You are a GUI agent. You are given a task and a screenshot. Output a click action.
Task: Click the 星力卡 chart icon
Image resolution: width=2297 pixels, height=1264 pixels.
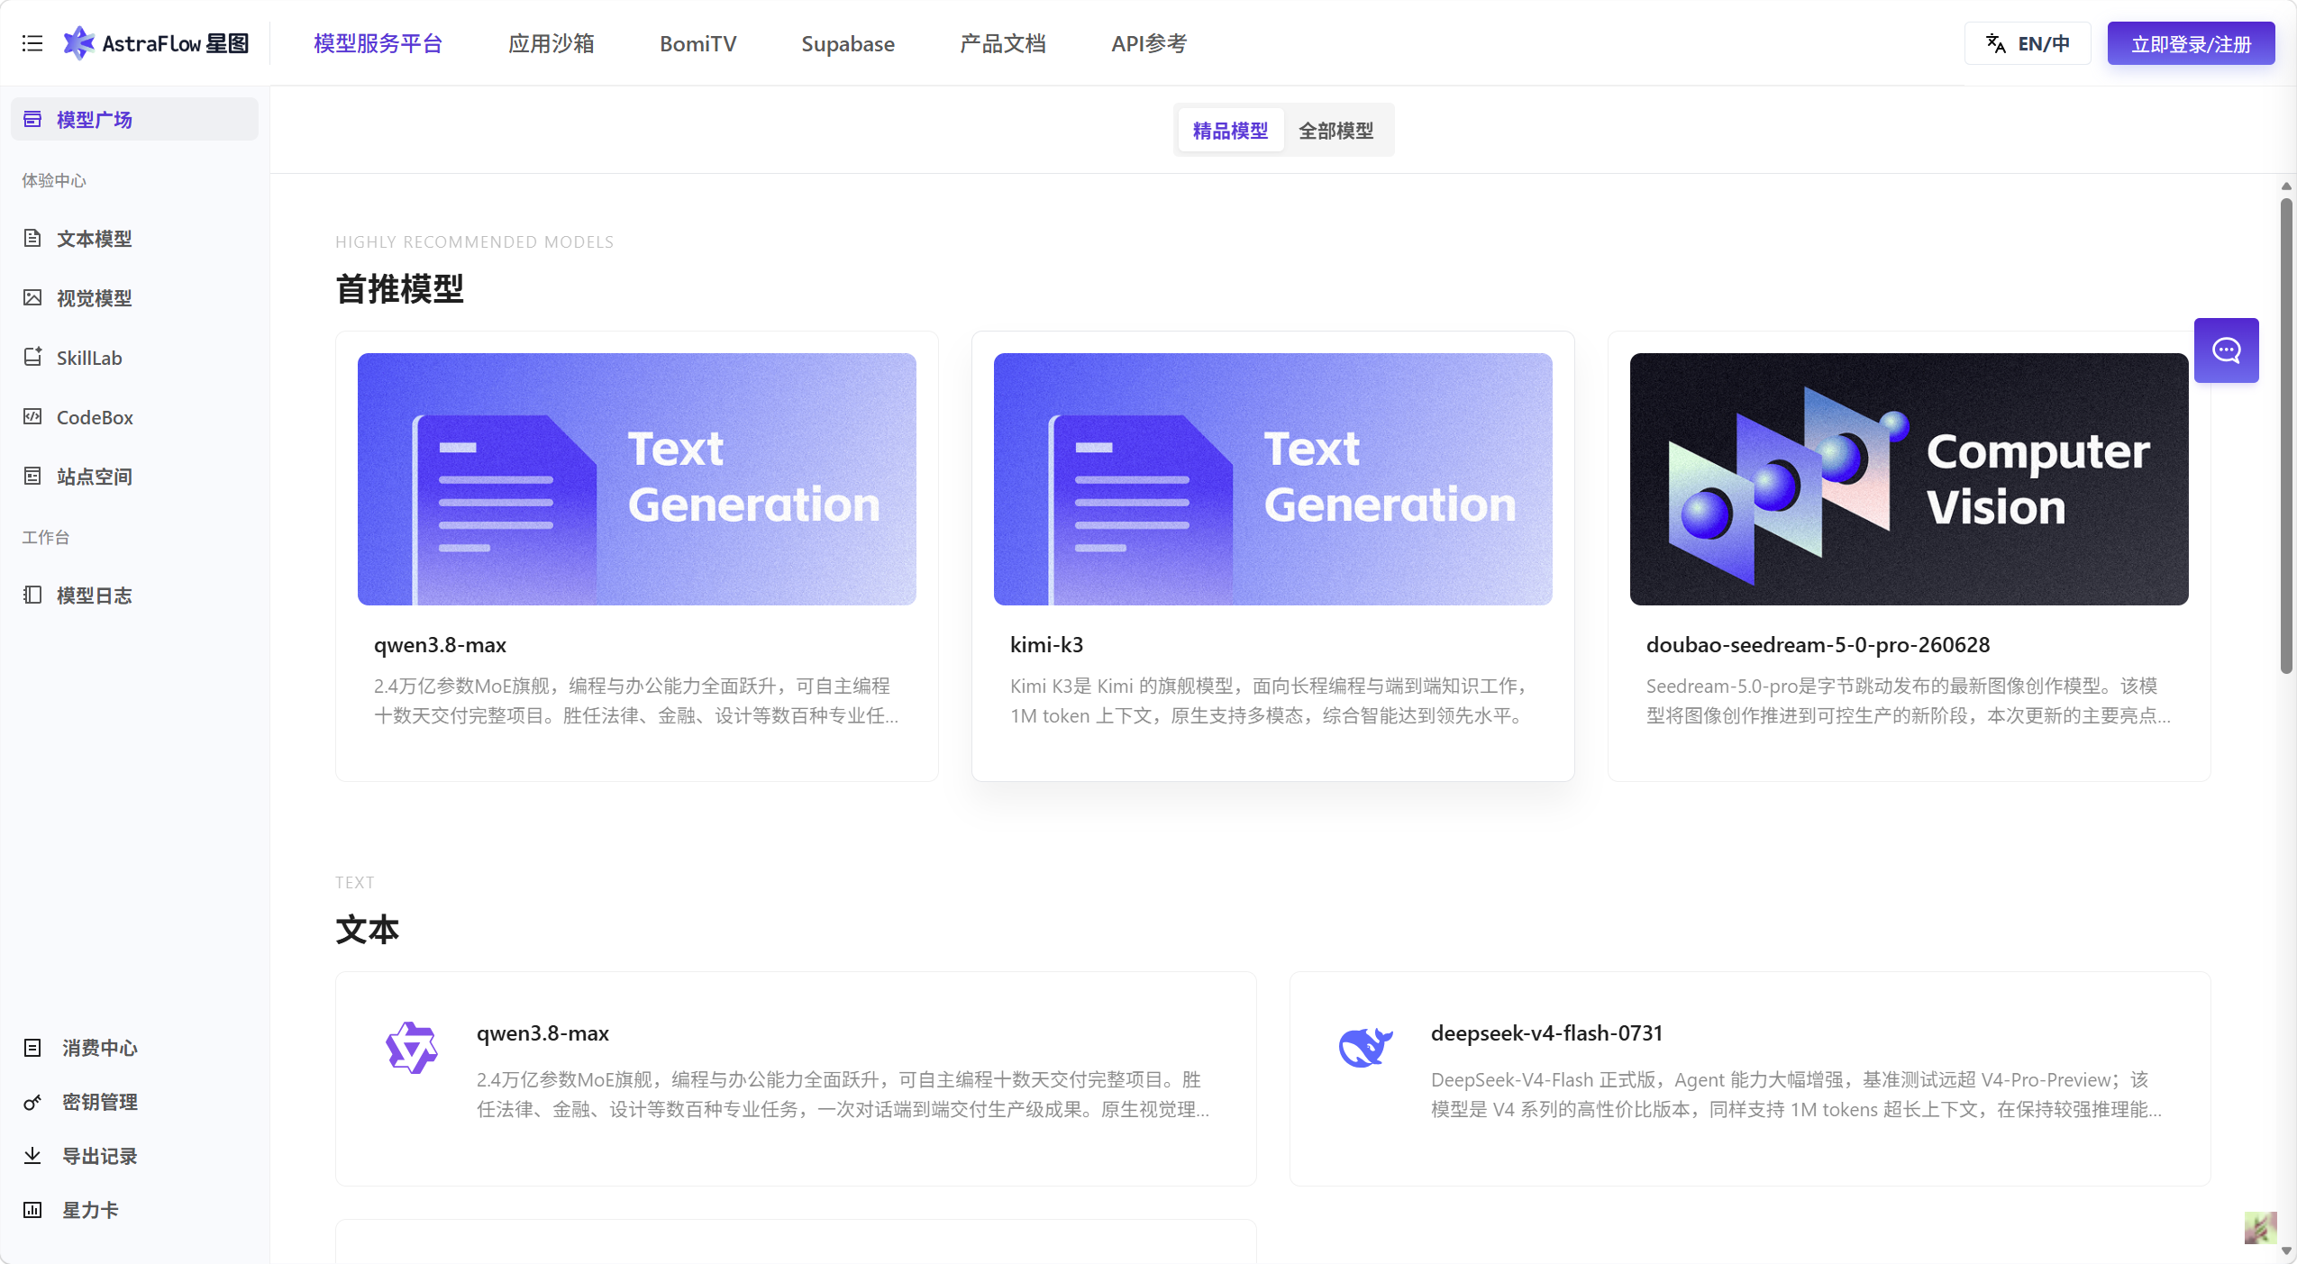(32, 1210)
